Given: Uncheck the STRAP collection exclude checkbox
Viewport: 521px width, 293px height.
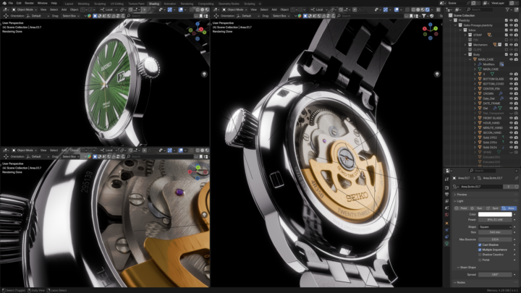Looking at the screenshot, I should pyautogui.click(x=507, y=35).
